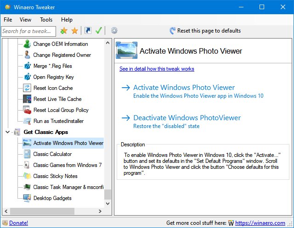Screen dimensions: 294x228
Task: Click the Change OEM Information icon
Action: (x=27, y=44)
